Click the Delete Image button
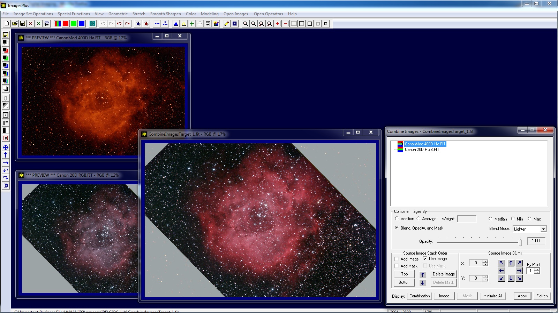The image size is (558, 313). pos(444,274)
